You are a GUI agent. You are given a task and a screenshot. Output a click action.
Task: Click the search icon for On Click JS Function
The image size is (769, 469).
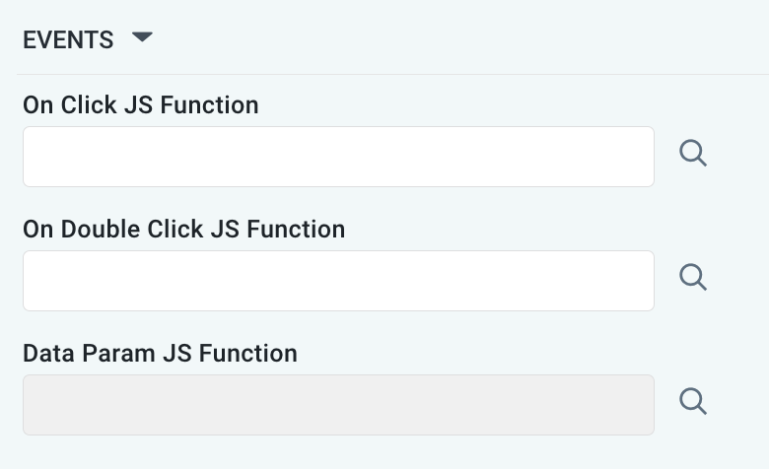(693, 155)
